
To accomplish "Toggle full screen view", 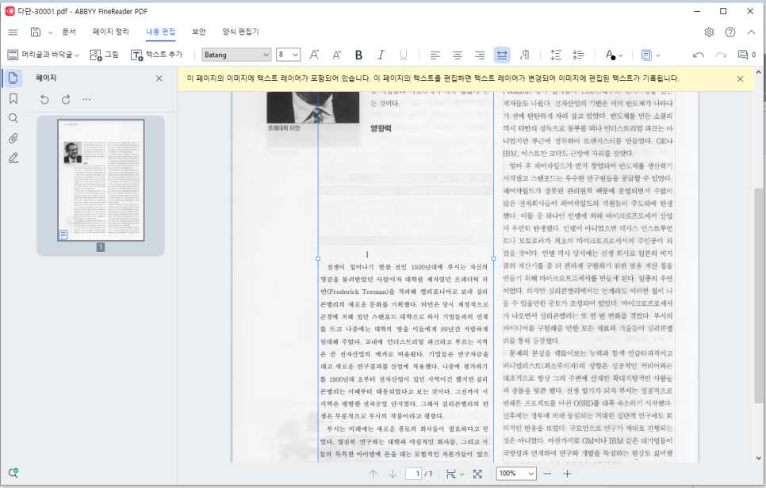I will coord(477,474).
